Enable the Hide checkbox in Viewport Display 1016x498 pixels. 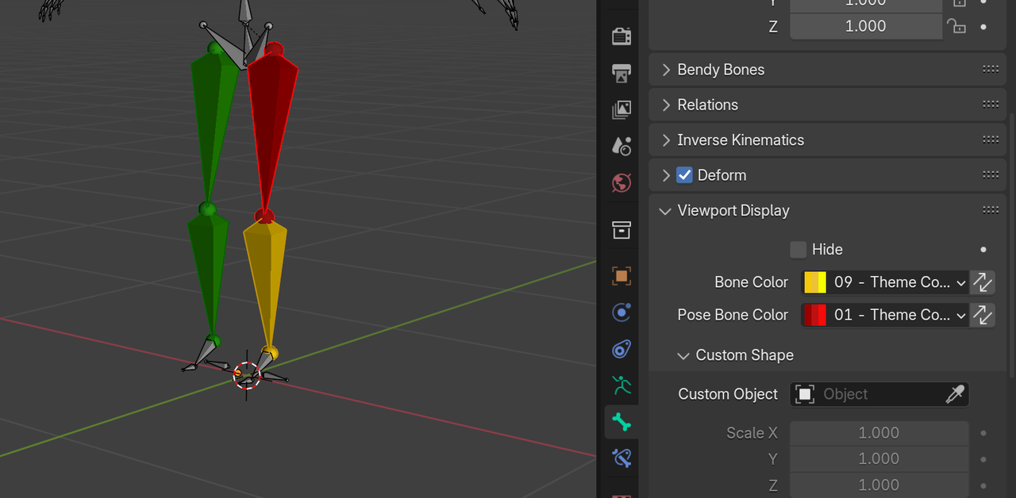click(x=799, y=250)
